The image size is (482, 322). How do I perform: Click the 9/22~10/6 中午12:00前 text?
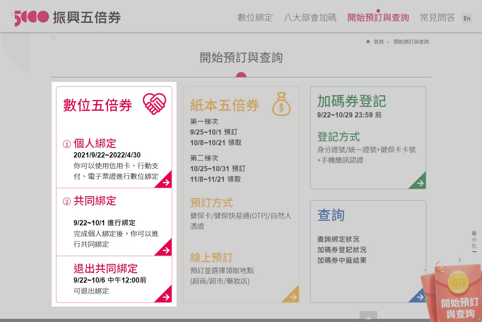(110, 280)
